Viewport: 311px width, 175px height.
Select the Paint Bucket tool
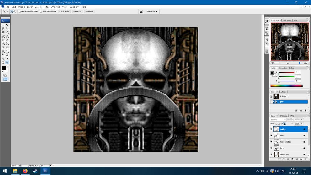click(7, 44)
